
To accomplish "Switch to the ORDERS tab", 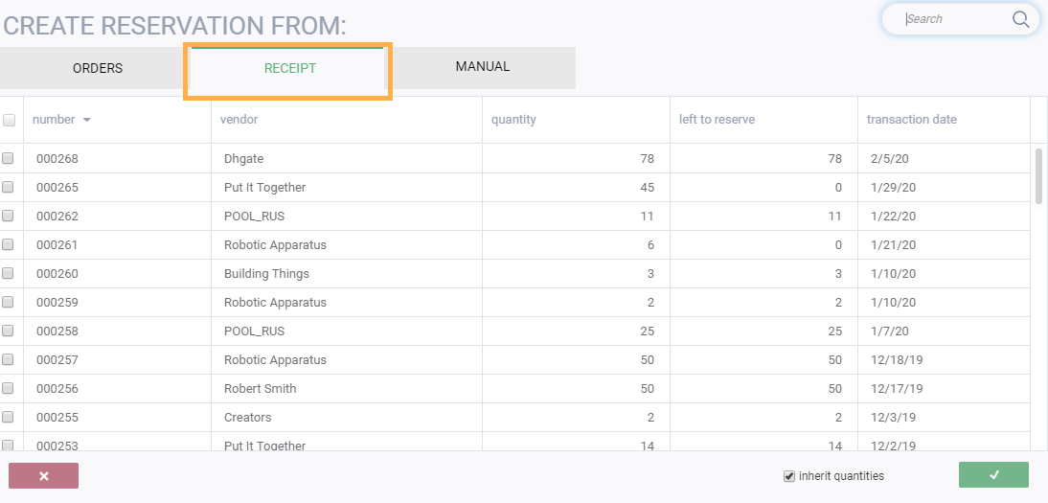I will click(98, 68).
